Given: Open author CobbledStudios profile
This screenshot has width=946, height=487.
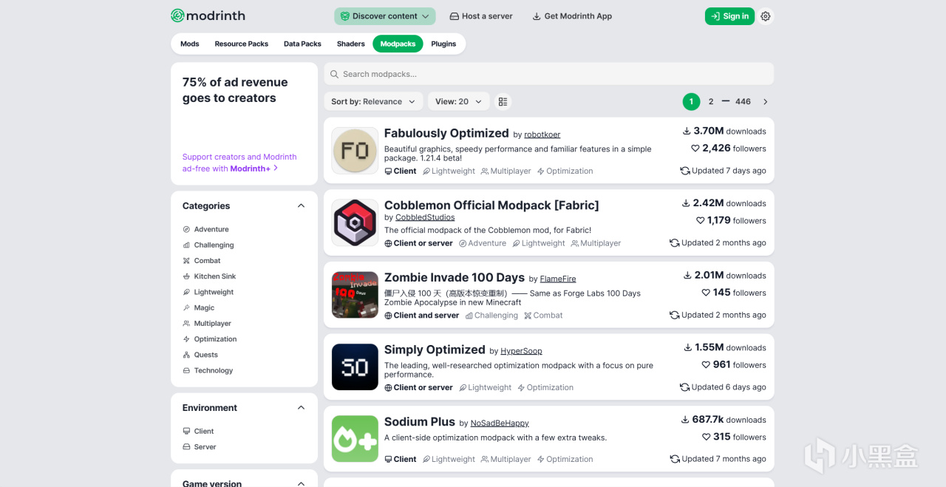Looking at the screenshot, I should click(x=425, y=217).
